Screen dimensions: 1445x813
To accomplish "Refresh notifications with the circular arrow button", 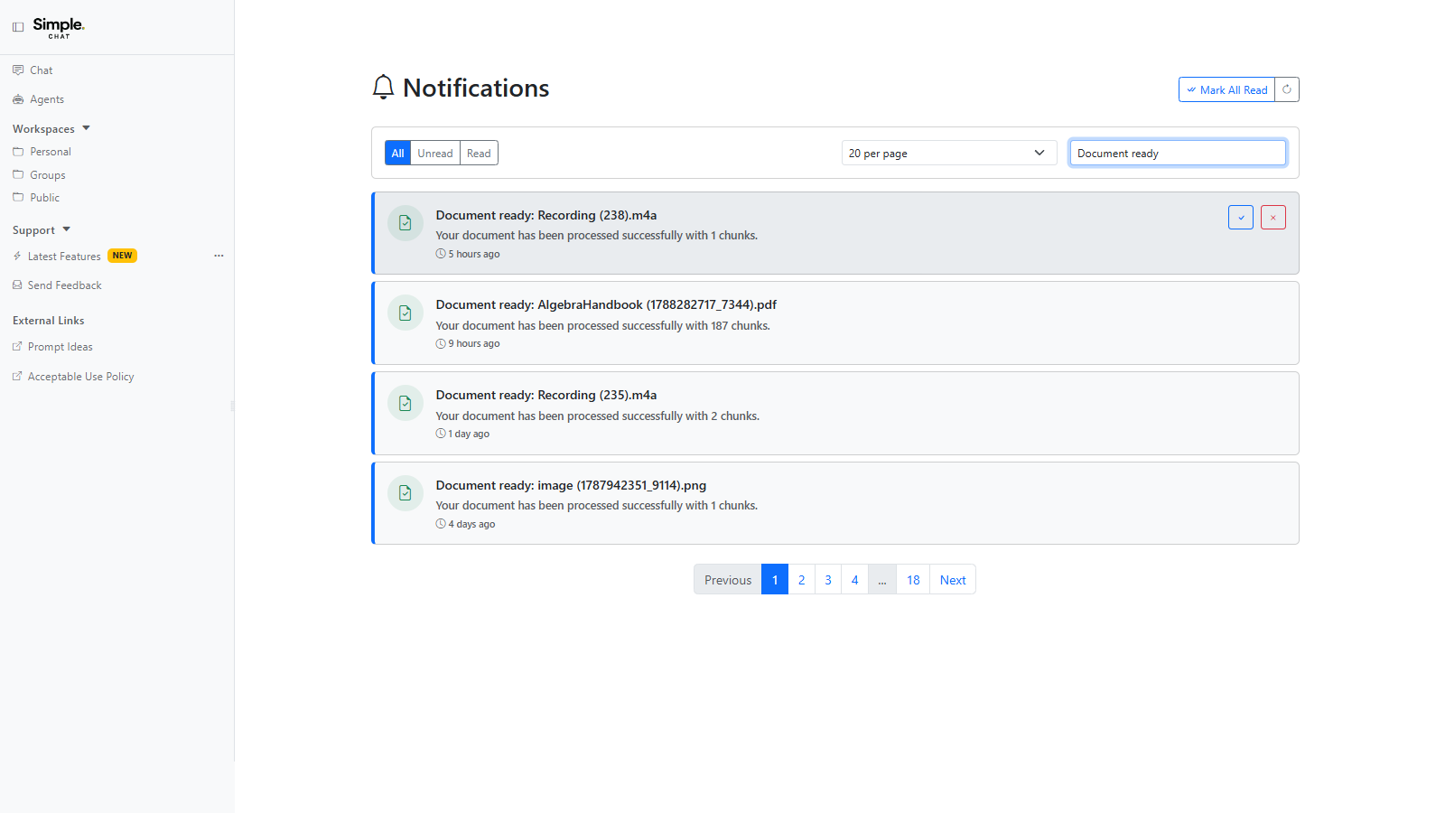I will 1287,89.
